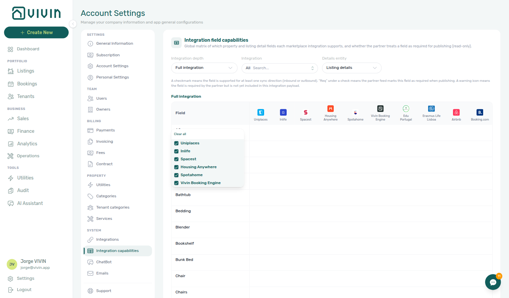
Task: Click Housing Anywhere column icon
Action: [330, 109]
